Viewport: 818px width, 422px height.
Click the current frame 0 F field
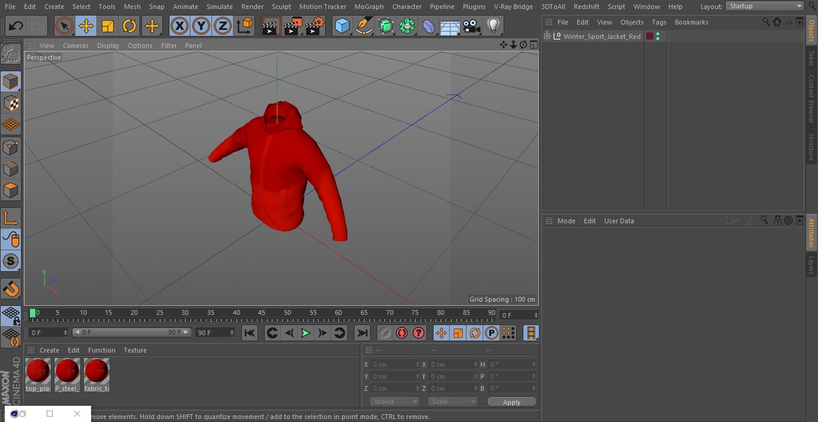click(519, 315)
